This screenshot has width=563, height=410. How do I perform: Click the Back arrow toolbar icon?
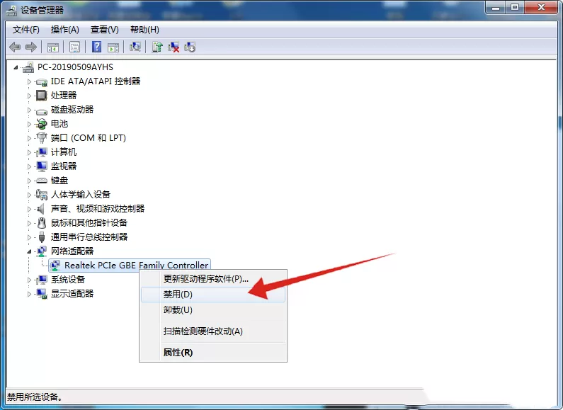[15, 47]
